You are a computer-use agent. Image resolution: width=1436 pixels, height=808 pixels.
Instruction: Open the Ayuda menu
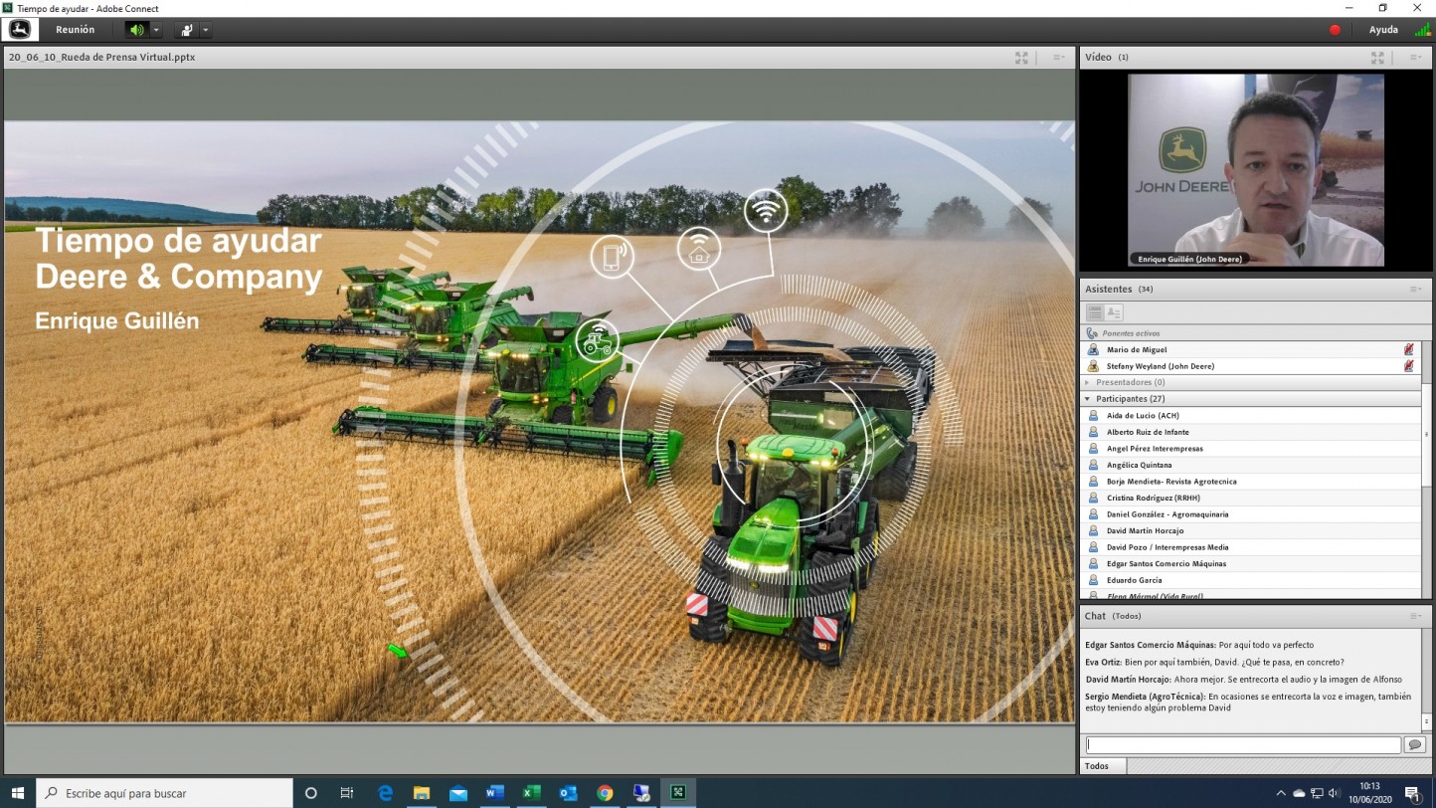tap(1383, 30)
